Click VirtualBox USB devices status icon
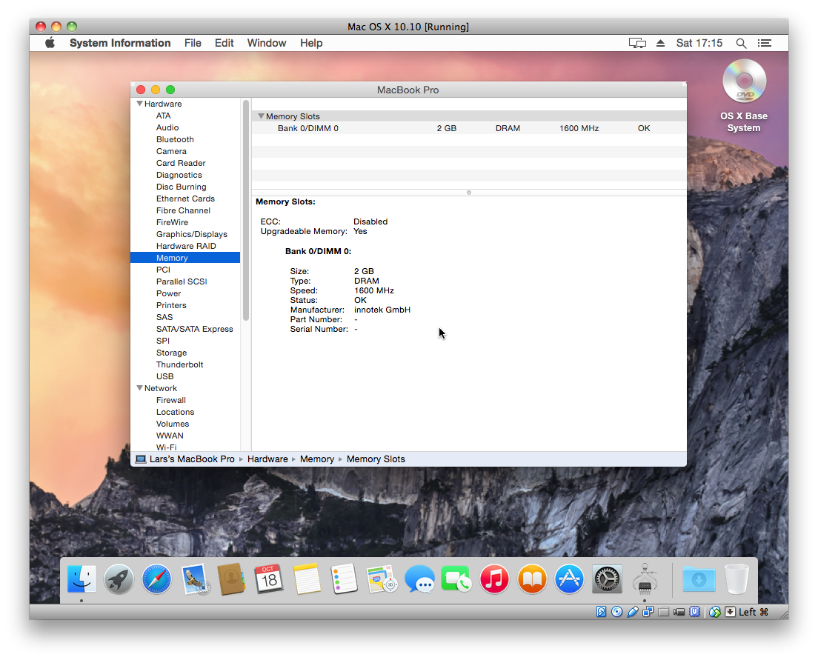Viewport: 818px width, 660px height. tap(632, 612)
